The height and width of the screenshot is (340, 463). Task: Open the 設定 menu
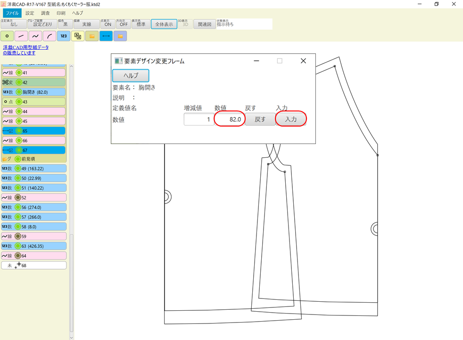pyautogui.click(x=29, y=13)
